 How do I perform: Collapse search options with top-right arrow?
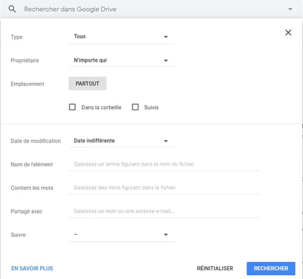click(x=290, y=9)
